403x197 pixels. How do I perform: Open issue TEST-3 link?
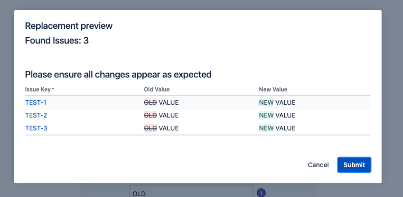(x=36, y=128)
